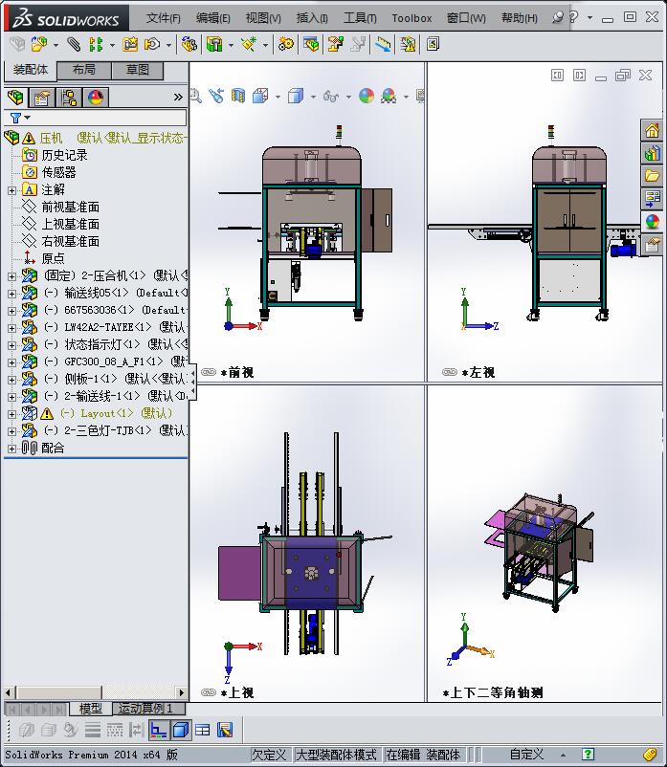The image size is (667, 767).
Task: Click the Apply Scene icon
Action: point(389,96)
